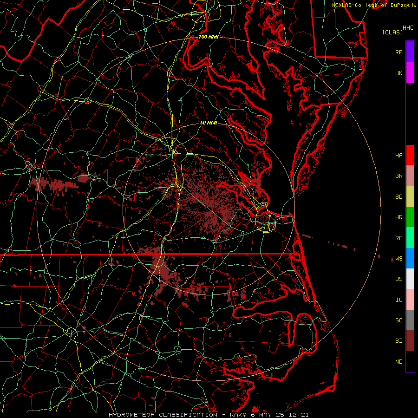Click the GC gray legend swatch

(x=410, y=320)
